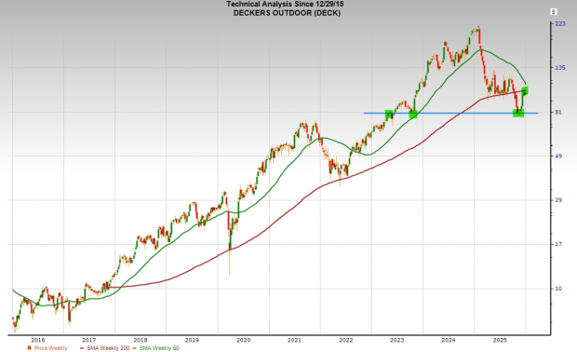Click the 2022 year label on time axis
Viewport: 577px width, 352px height.
pos(346,340)
